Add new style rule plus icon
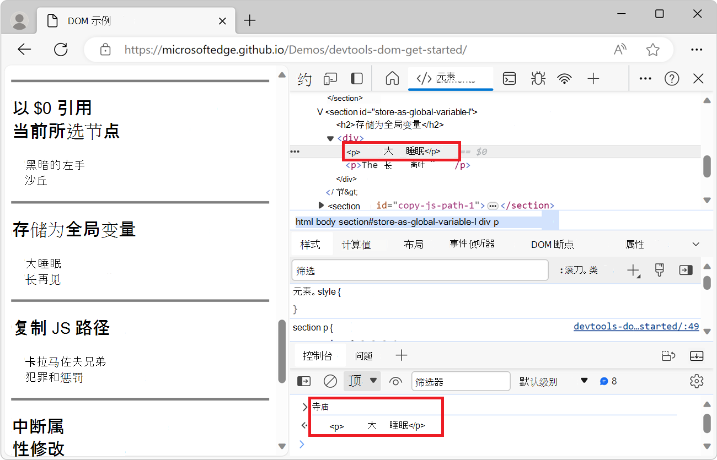Viewport: 717px width, 460px height. [633, 270]
